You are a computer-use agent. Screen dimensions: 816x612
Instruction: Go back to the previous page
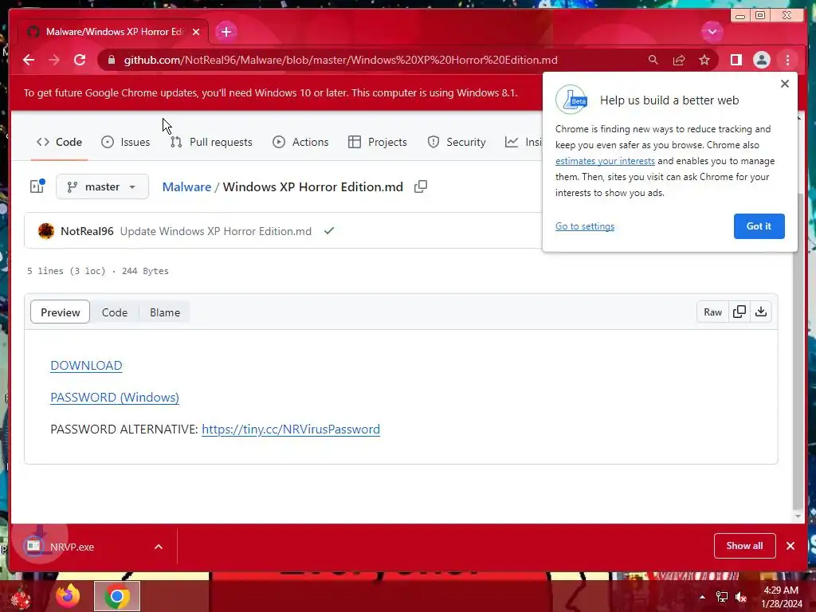(29, 60)
